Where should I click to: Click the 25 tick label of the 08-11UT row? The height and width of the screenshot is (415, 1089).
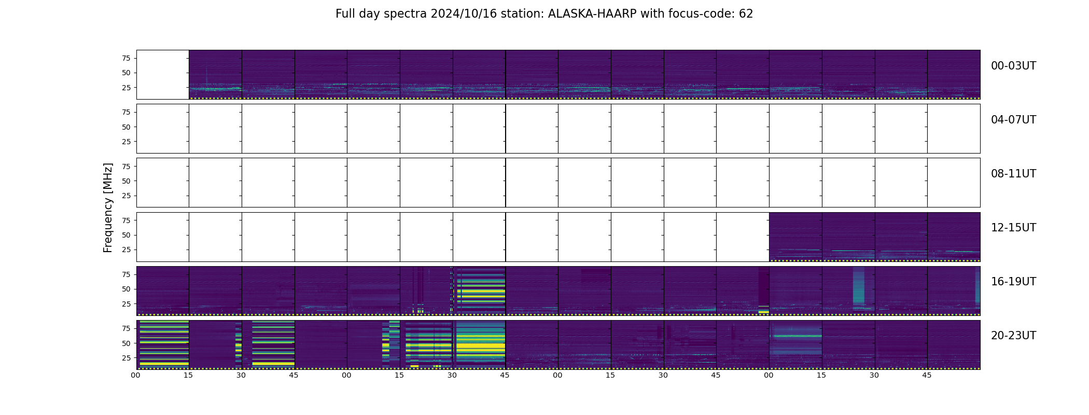(x=126, y=196)
